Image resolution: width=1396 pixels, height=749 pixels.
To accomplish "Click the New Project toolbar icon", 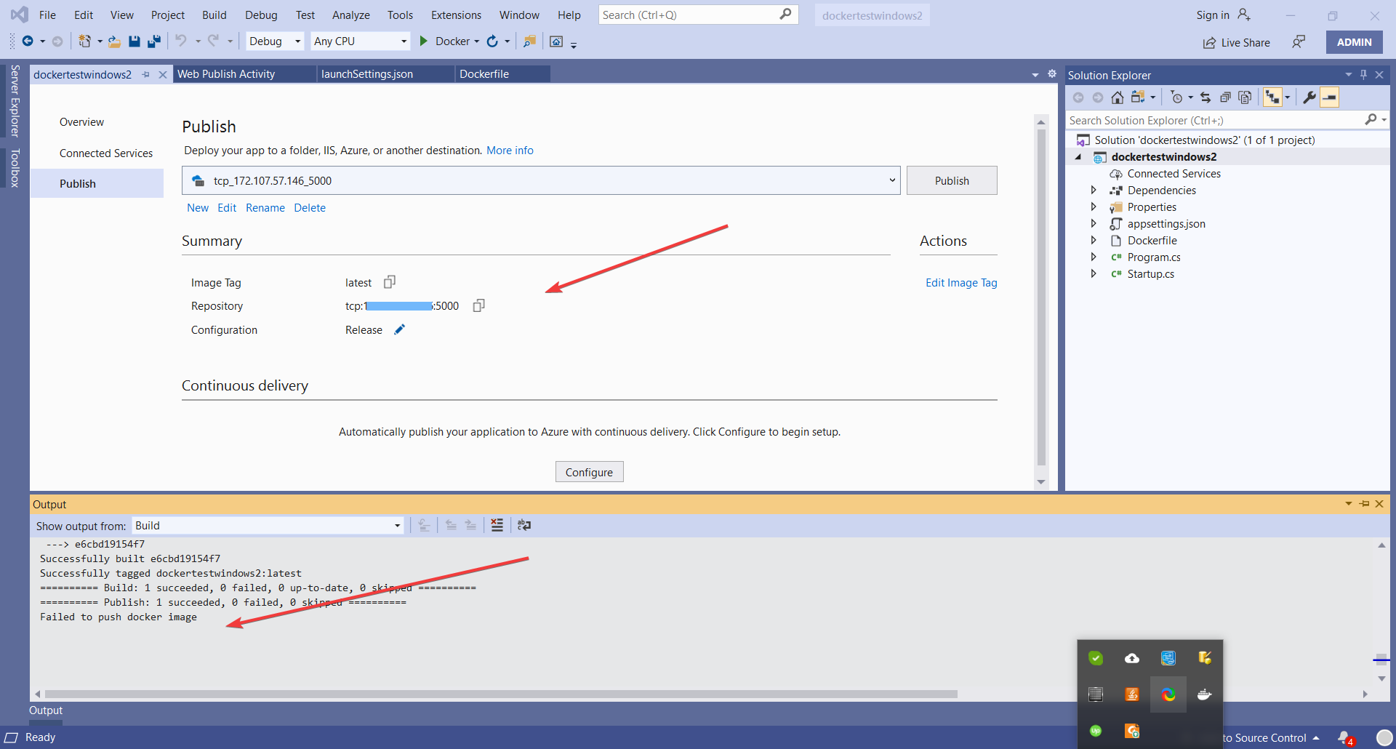I will tap(85, 41).
